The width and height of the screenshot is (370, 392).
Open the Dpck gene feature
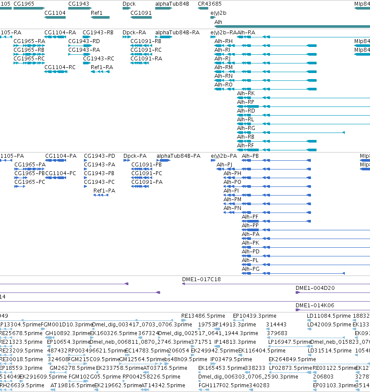[127, 8]
